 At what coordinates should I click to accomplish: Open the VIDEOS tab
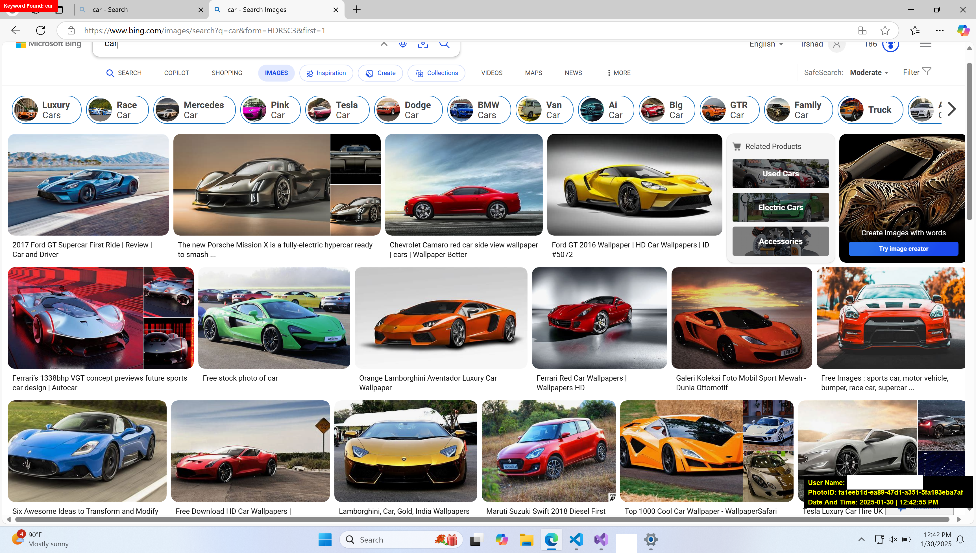click(x=492, y=73)
